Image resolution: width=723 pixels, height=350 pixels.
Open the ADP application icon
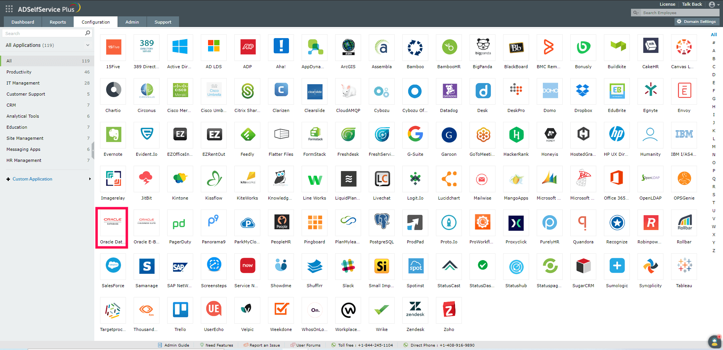247,47
